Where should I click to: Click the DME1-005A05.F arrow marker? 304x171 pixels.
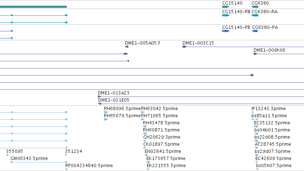point(126,47)
